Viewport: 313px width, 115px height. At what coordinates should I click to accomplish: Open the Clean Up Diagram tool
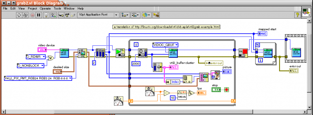(156, 15)
